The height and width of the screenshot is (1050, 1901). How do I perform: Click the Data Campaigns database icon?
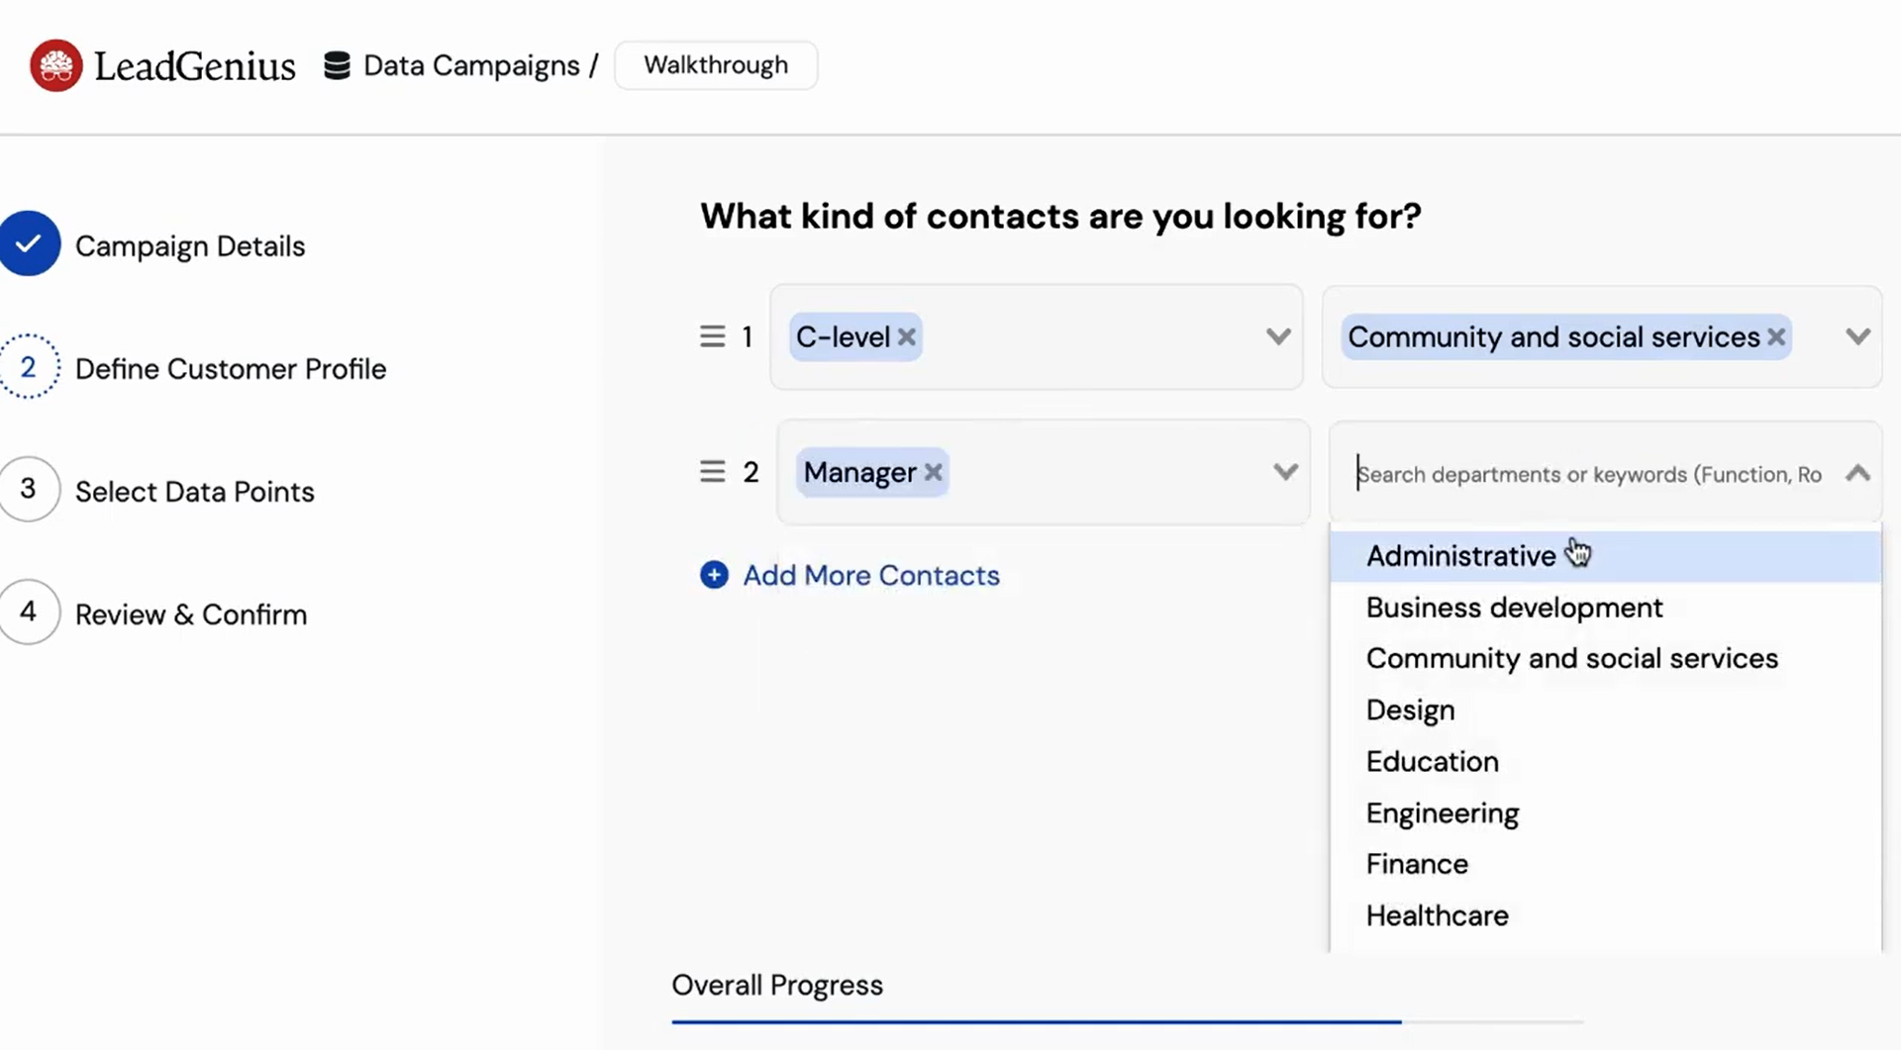337,65
